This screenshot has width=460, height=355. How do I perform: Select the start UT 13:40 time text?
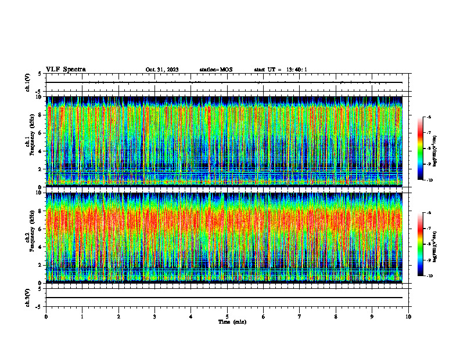(281, 70)
